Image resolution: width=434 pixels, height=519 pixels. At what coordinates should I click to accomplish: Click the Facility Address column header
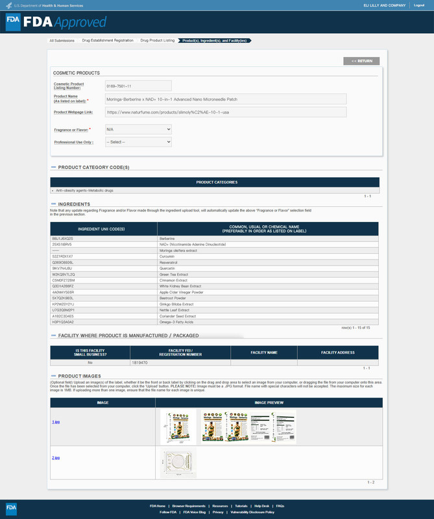coord(338,352)
